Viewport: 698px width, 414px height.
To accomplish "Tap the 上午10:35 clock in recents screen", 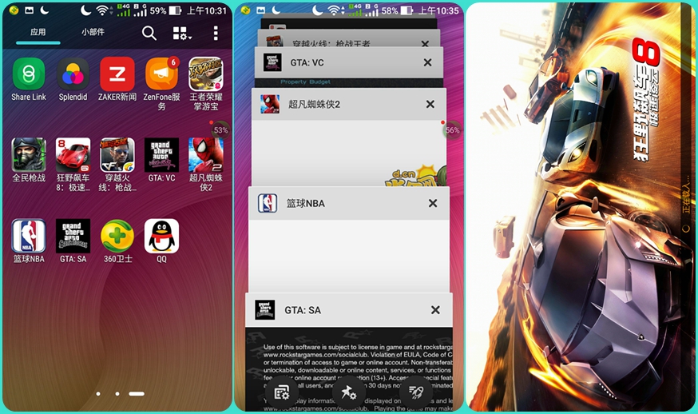I will click(438, 10).
